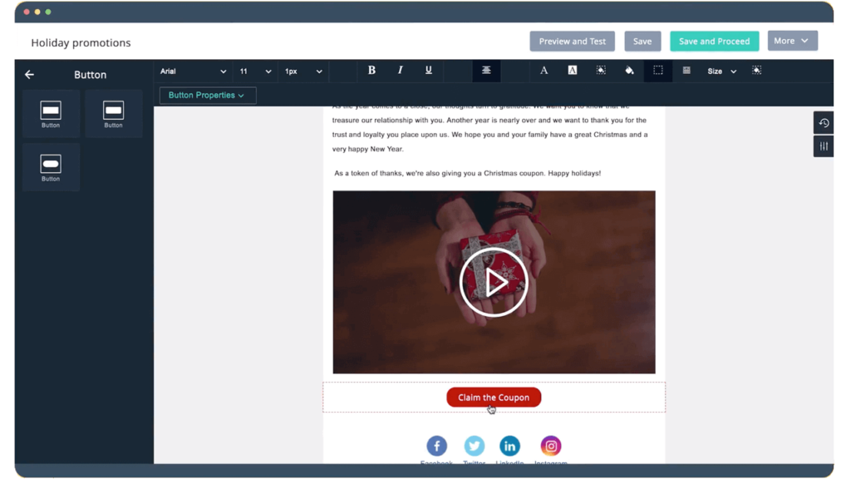851x479 pixels.
Task: Click Save and Proceed
Action: (714, 42)
